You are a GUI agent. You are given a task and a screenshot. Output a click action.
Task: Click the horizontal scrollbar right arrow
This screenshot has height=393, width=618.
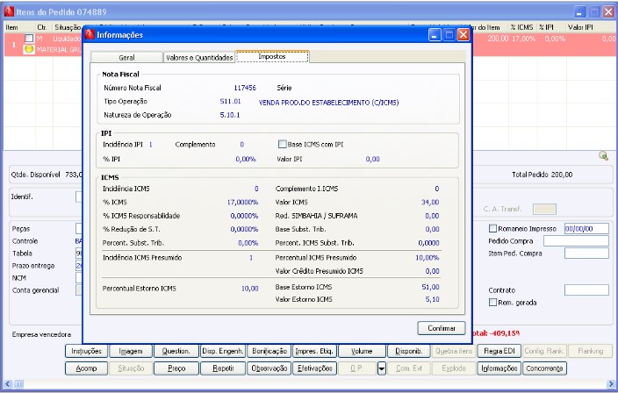pyautogui.click(x=610, y=383)
